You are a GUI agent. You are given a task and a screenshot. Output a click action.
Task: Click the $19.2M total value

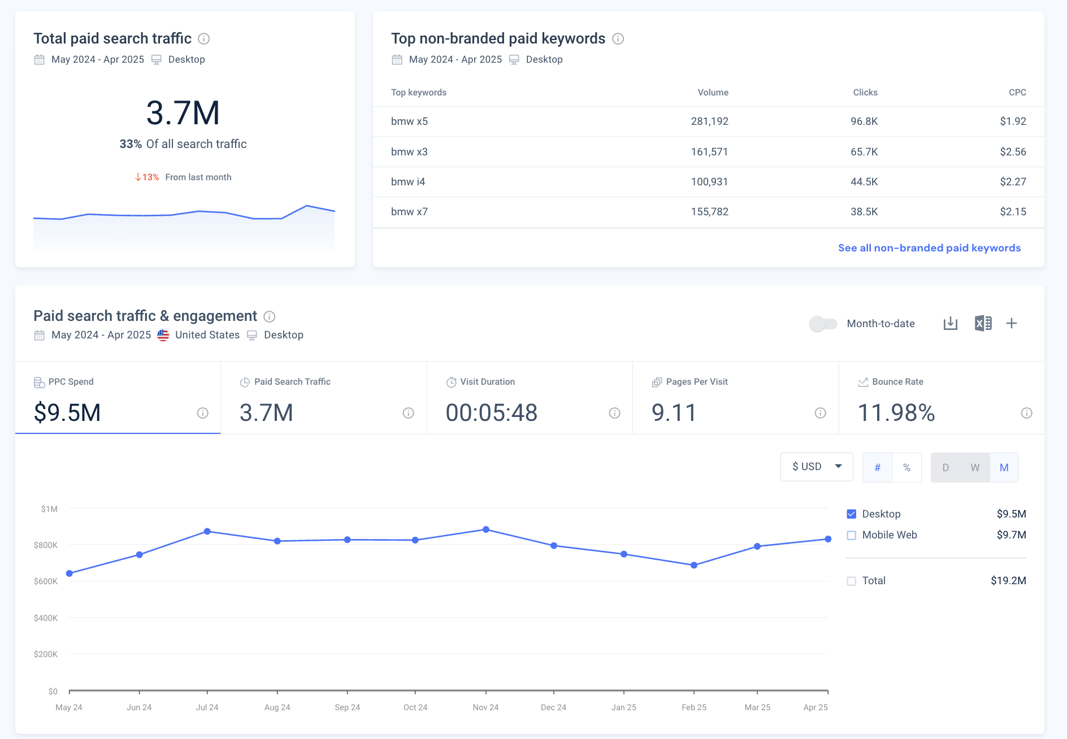tap(1008, 581)
